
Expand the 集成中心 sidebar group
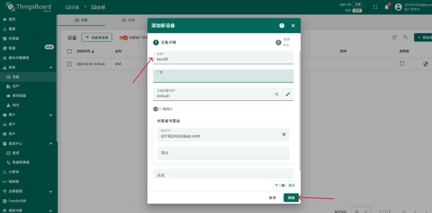(51, 143)
